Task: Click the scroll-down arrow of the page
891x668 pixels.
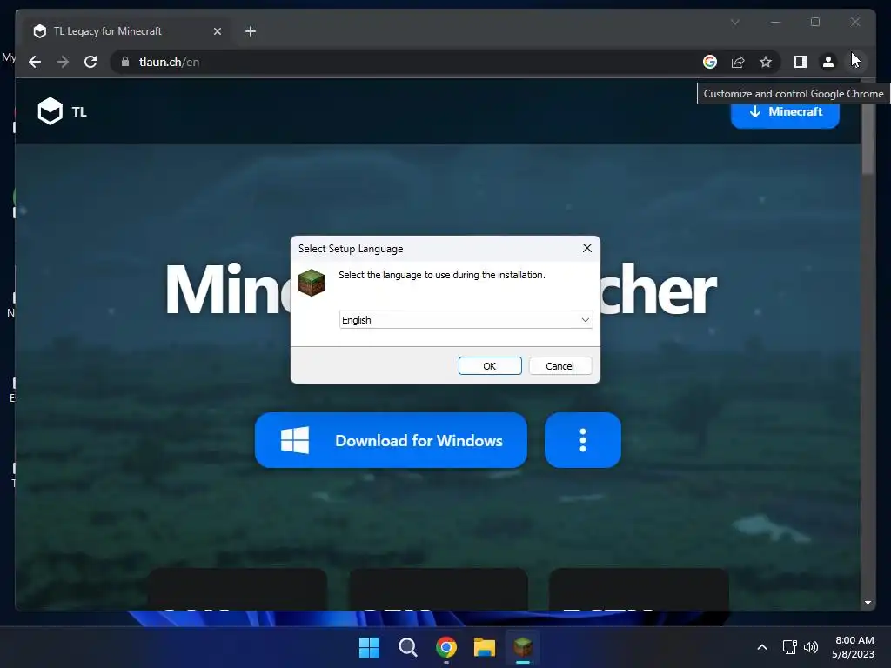Action: tap(868, 603)
